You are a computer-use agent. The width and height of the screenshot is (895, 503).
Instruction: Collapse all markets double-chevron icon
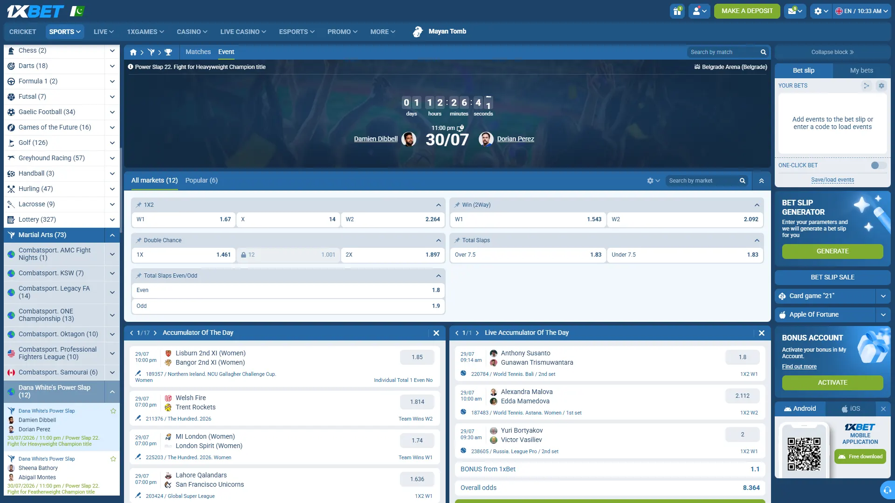761,181
